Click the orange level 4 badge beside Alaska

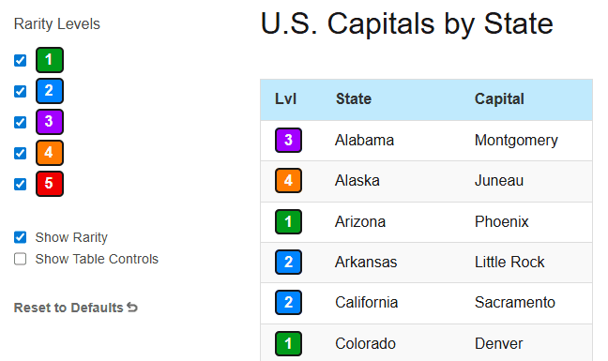(x=288, y=180)
